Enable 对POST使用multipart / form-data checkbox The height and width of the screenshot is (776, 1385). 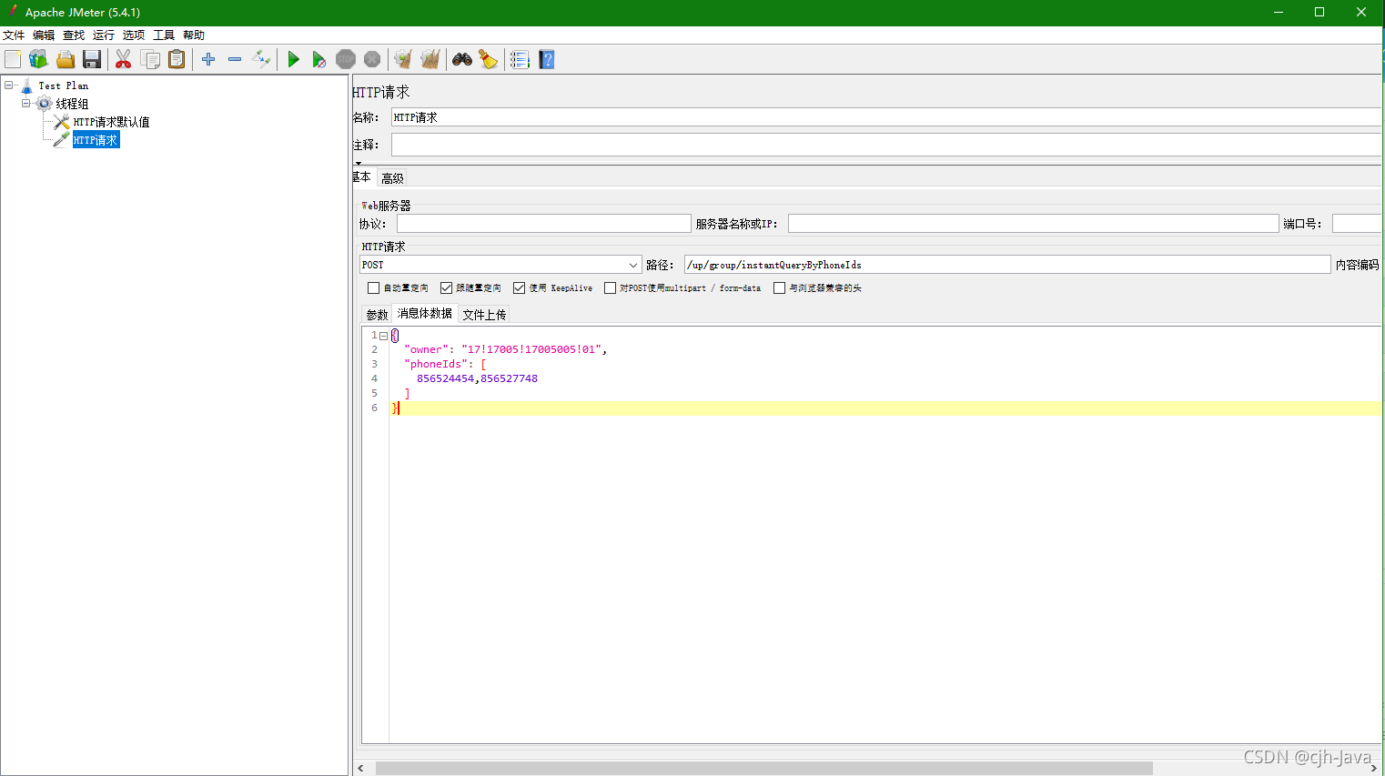[x=610, y=287]
